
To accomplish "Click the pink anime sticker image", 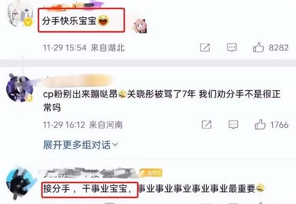I will click(140, 25).
